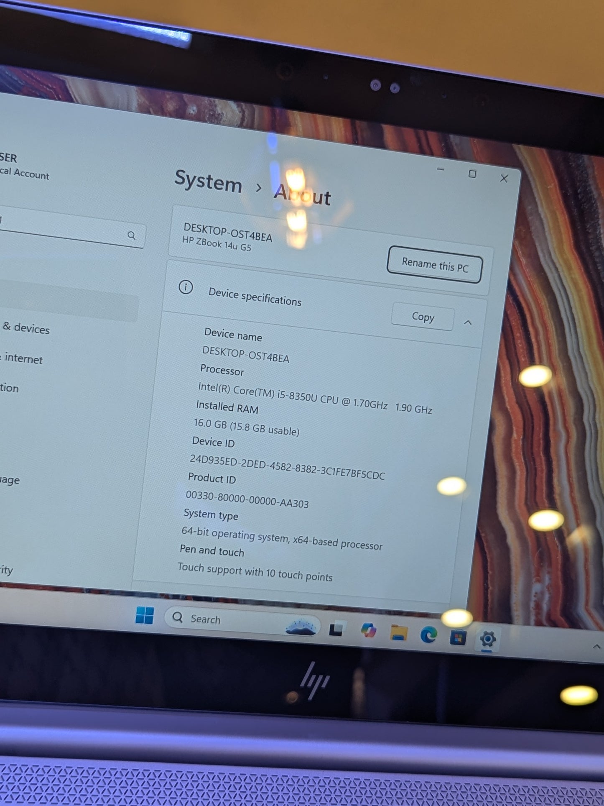Image resolution: width=604 pixels, height=806 pixels.
Task: Select the About breadcrumb heading
Action: click(x=302, y=194)
